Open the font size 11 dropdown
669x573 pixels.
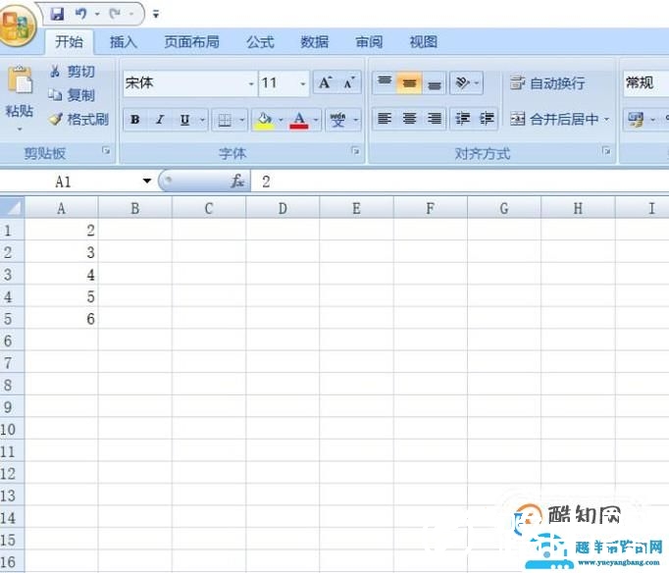point(302,83)
